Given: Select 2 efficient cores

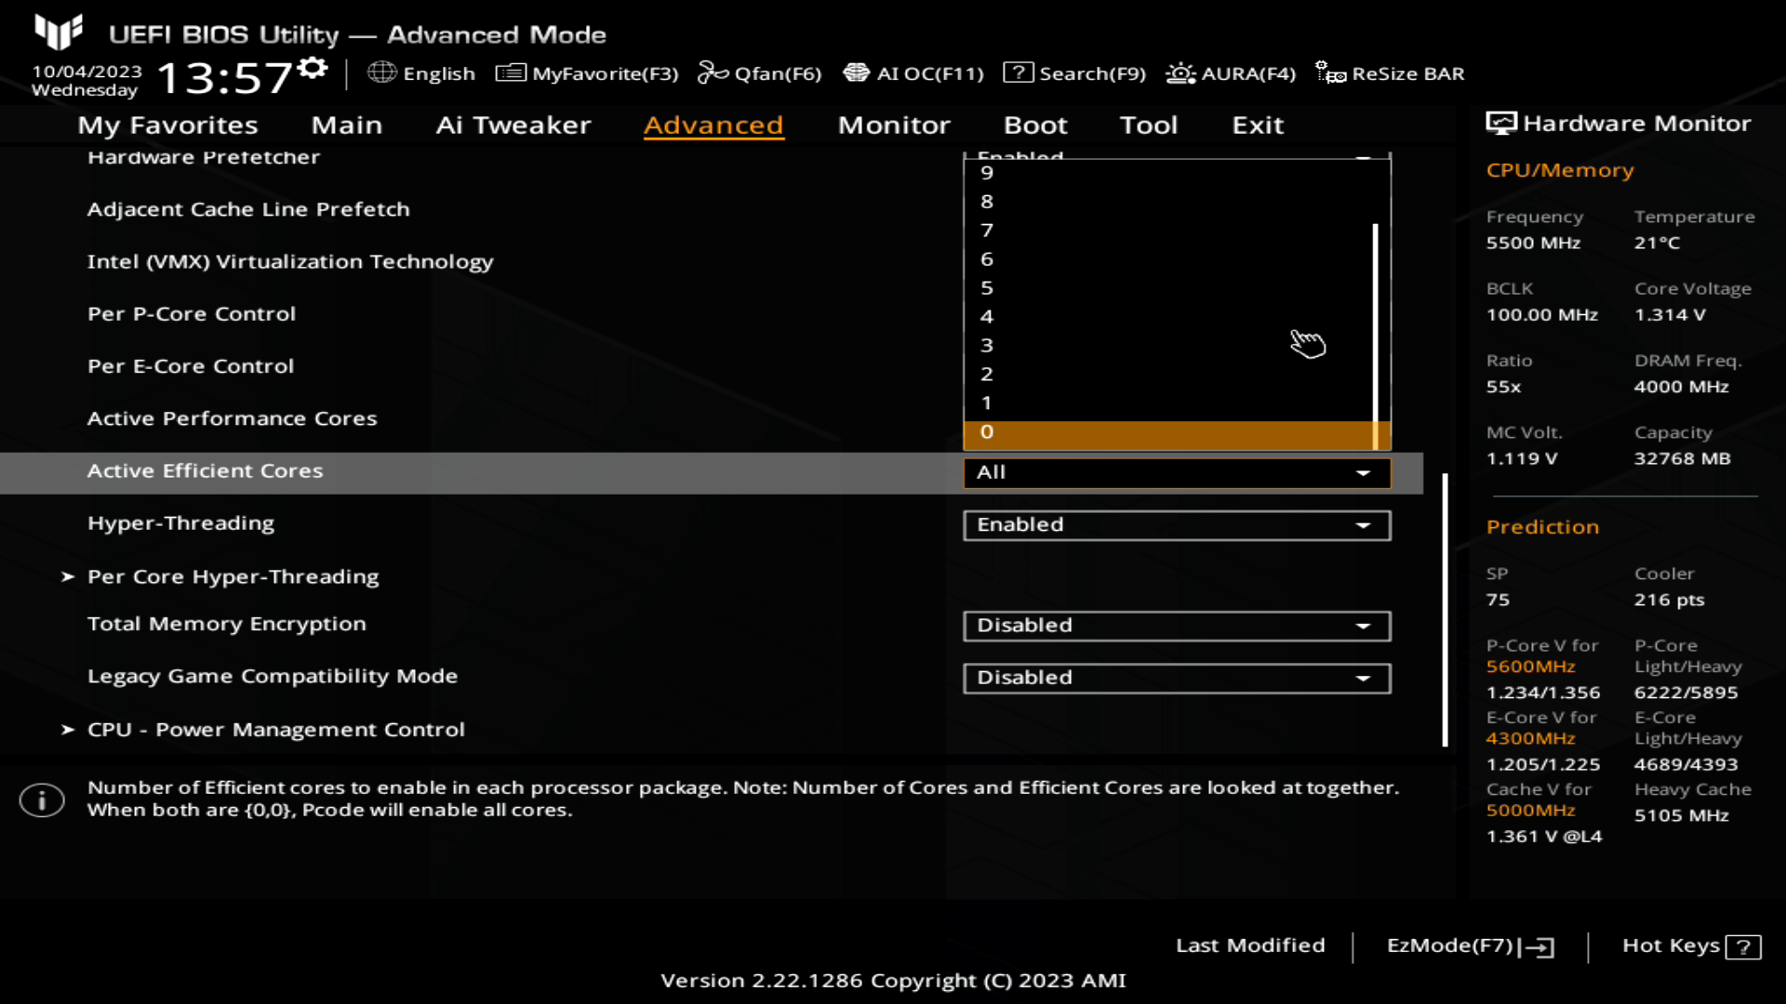Looking at the screenshot, I should [1168, 374].
